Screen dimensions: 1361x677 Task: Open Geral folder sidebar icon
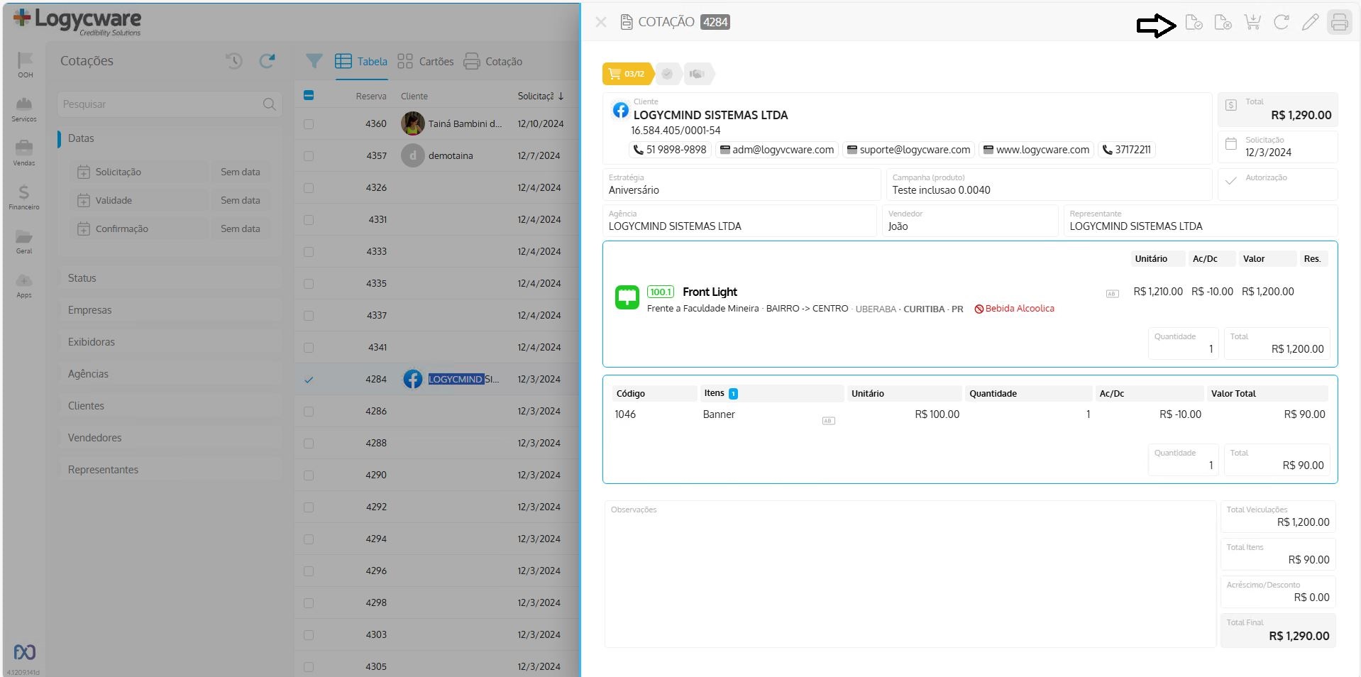[x=24, y=241]
